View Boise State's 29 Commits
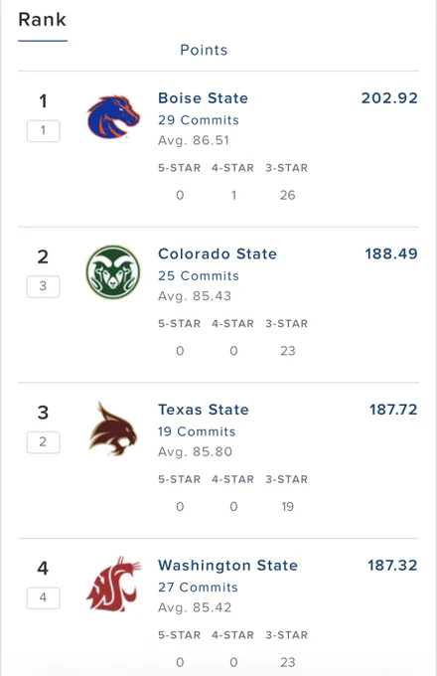Screen dimensions: 437x676 (198, 120)
